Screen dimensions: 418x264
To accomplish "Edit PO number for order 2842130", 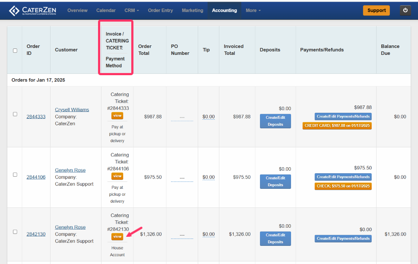I will 182,235.
